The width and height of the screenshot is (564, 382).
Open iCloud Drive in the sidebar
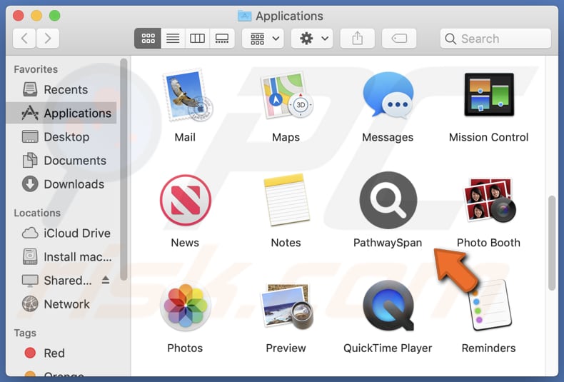(x=61, y=233)
